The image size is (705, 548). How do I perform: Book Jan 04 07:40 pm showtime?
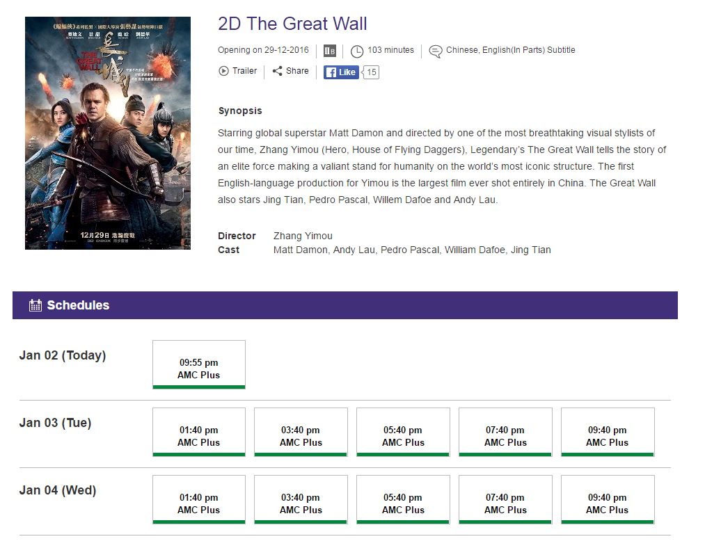505,499
